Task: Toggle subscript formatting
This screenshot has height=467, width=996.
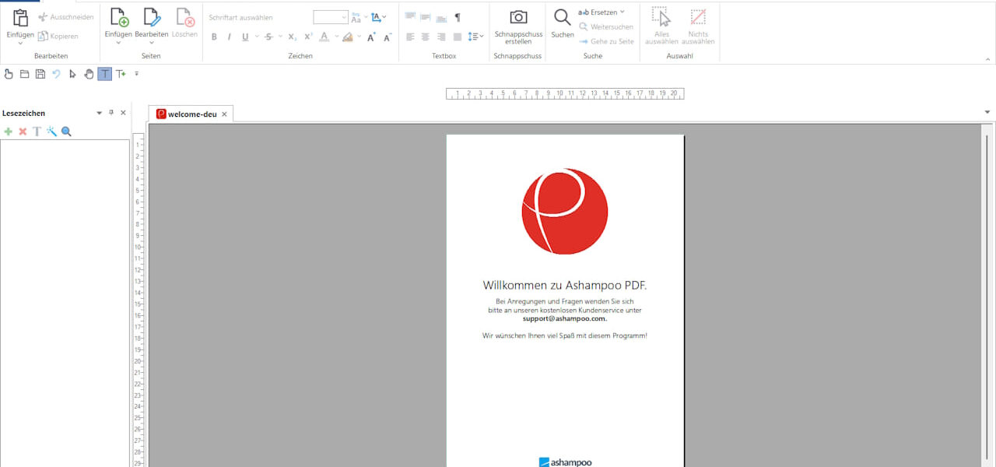Action: (292, 37)
